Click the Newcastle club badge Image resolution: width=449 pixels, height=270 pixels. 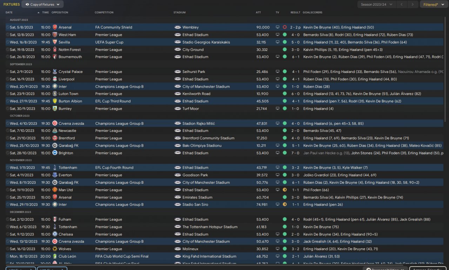(55, 131)
